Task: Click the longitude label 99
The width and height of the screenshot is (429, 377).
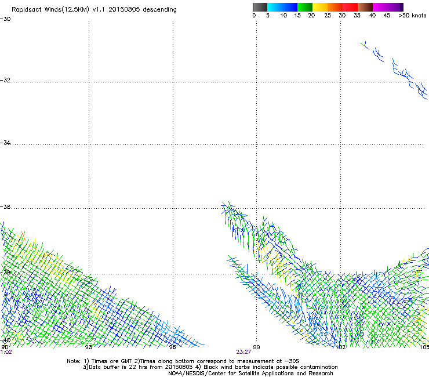Action: [x=256, y=347]
